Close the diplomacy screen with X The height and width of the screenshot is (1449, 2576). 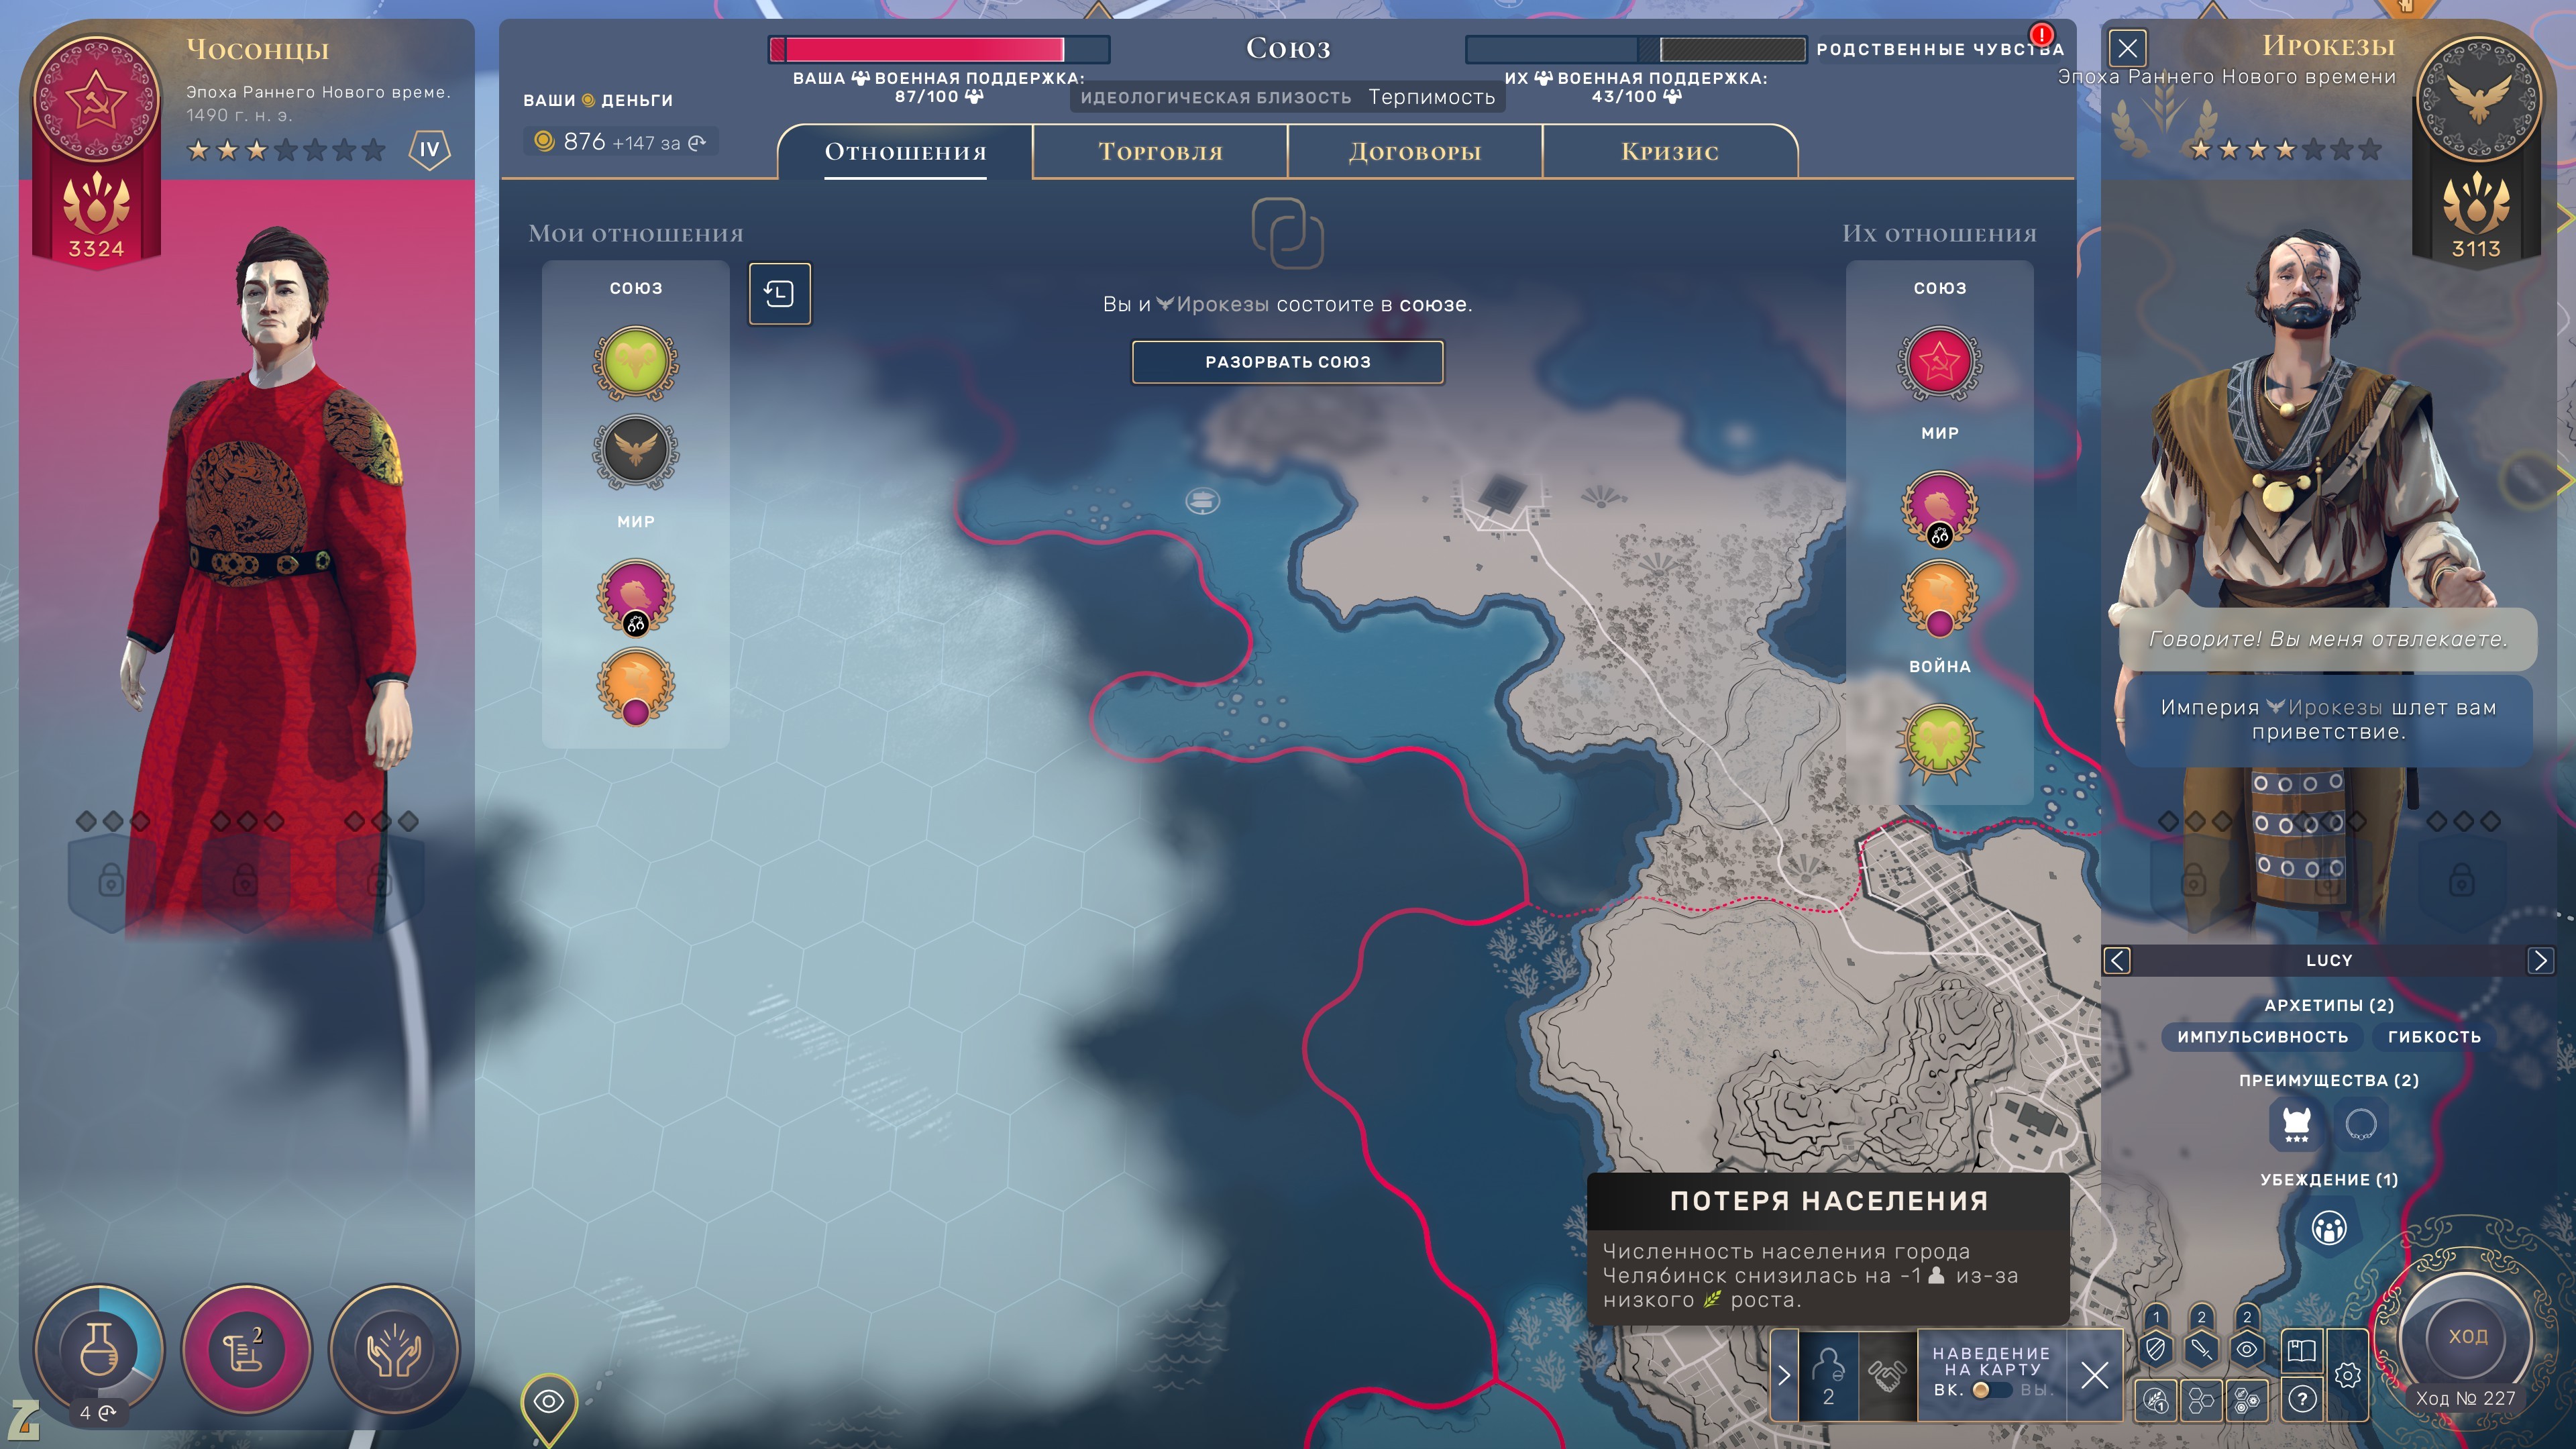tap(2127, 48)
